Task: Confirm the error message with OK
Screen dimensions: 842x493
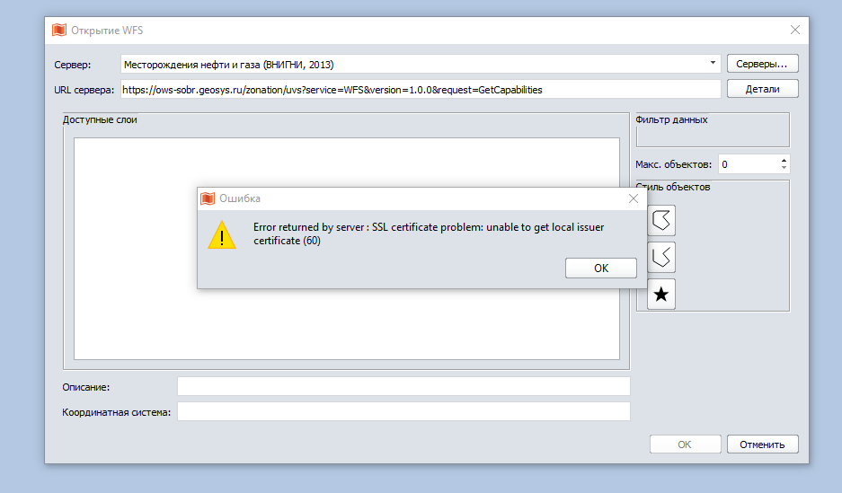Action: 601,268
